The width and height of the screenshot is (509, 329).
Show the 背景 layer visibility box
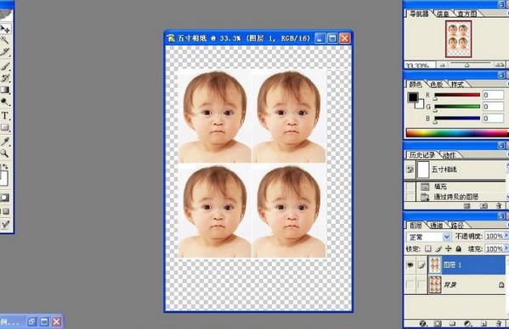(410, 285)
